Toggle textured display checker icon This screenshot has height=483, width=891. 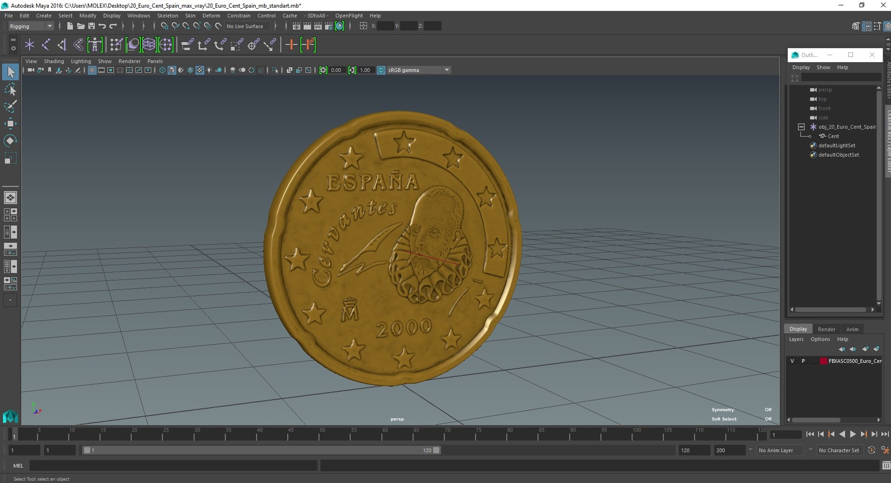coord(200,70)
